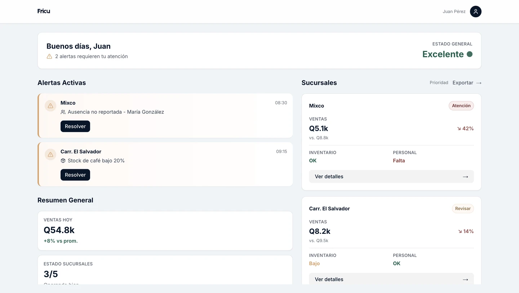The image size is (519, 293).
Task: Click the Atención badge on Mixco
Action: click(x=461, y=106)
